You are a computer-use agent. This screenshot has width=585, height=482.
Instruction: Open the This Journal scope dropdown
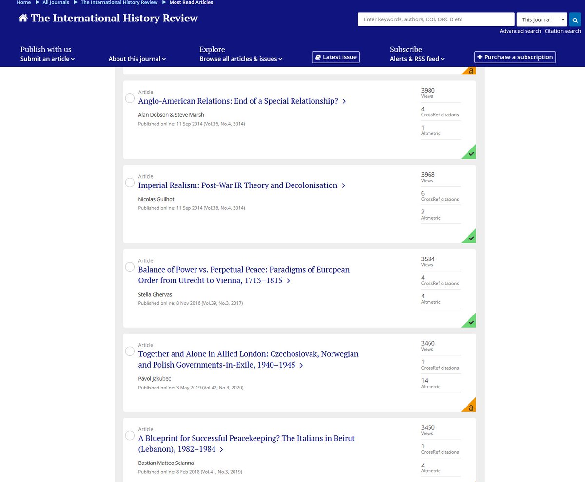(x=542, y=19)
